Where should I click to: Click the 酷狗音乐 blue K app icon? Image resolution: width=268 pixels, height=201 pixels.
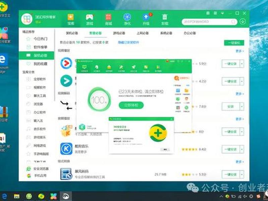(x=66, y=149)
